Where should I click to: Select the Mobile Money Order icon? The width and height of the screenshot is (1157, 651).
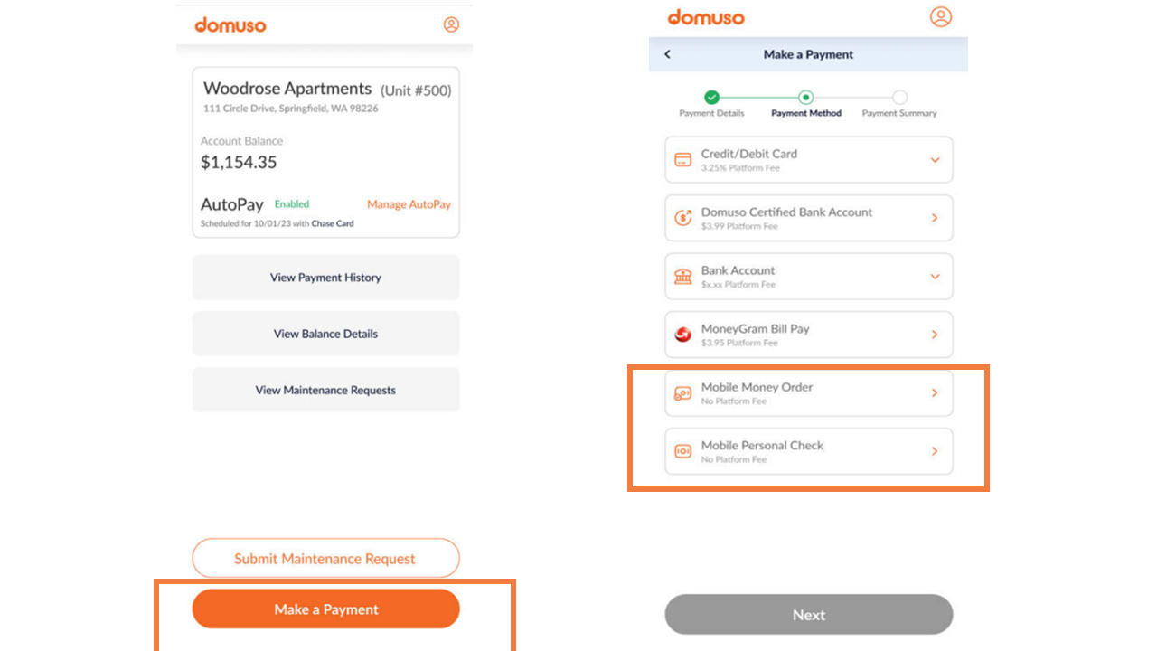[x=682, y=392]
